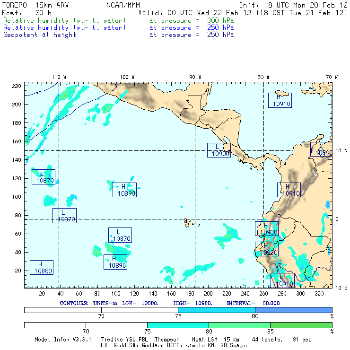Click the '80 W' longitude label

tap(263, 77)
